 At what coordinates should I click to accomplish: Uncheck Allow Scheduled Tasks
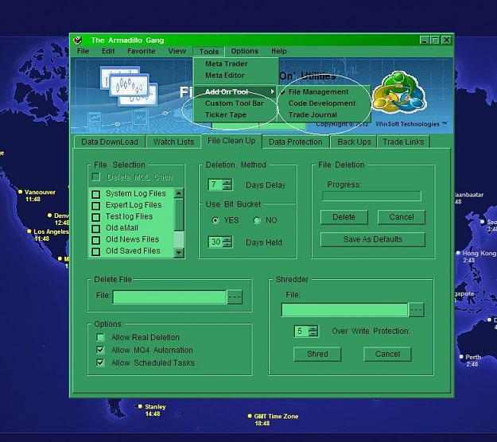pos(100,363)
